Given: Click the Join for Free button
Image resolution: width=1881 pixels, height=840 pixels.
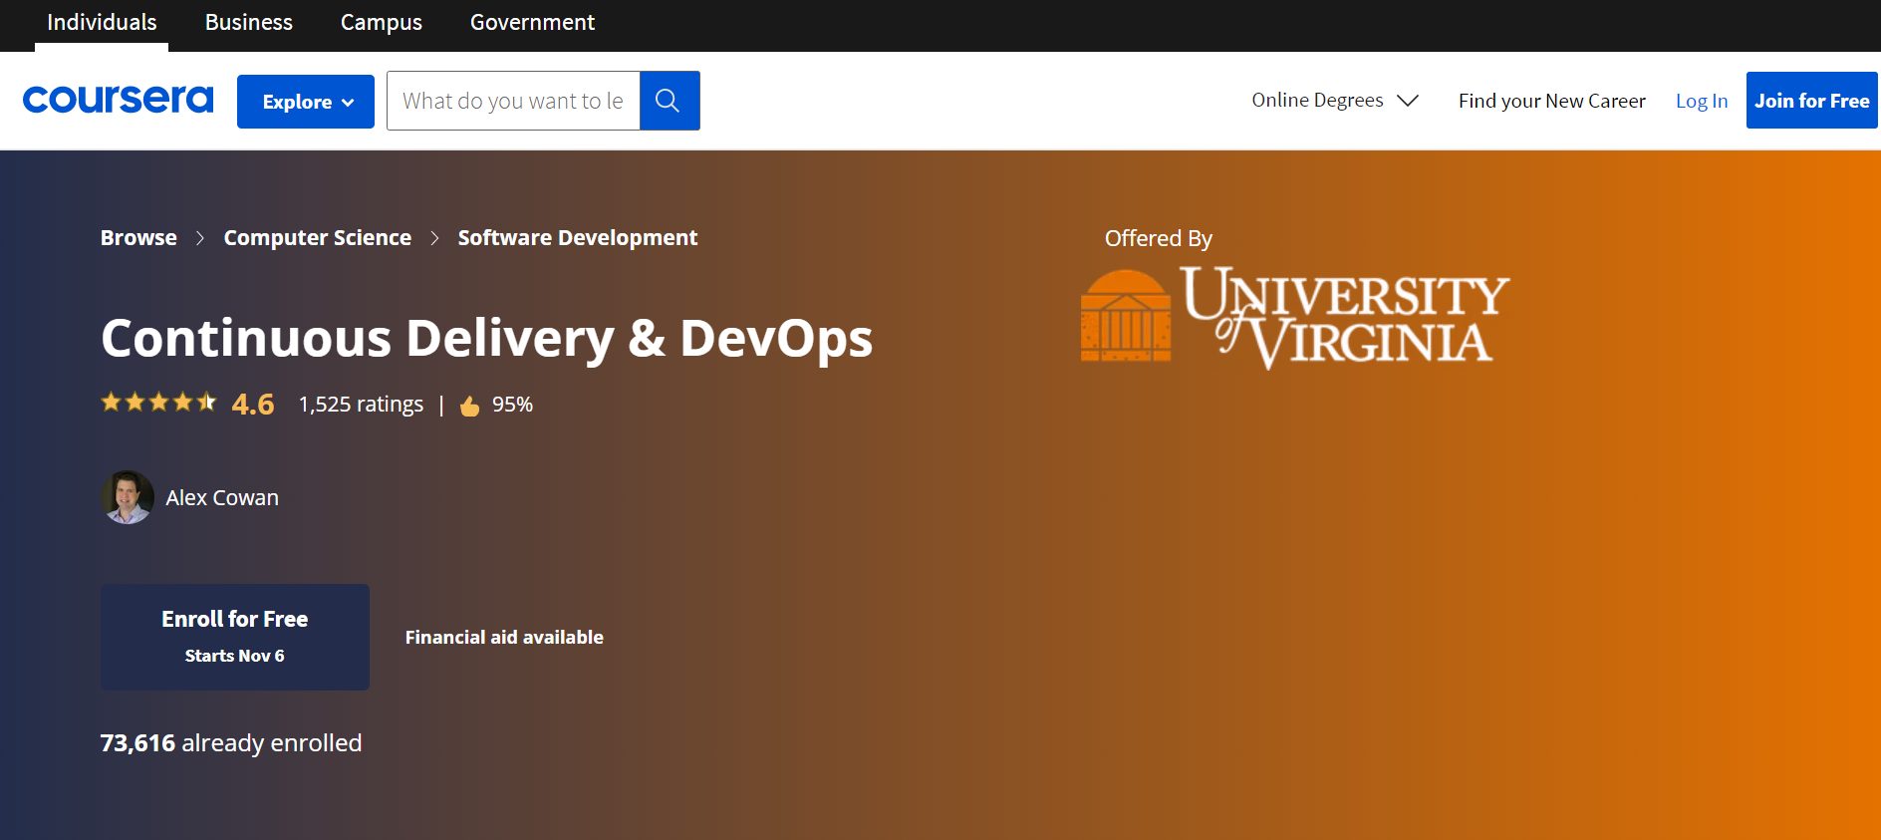Looking at the screenshot, I should 1812,101.
